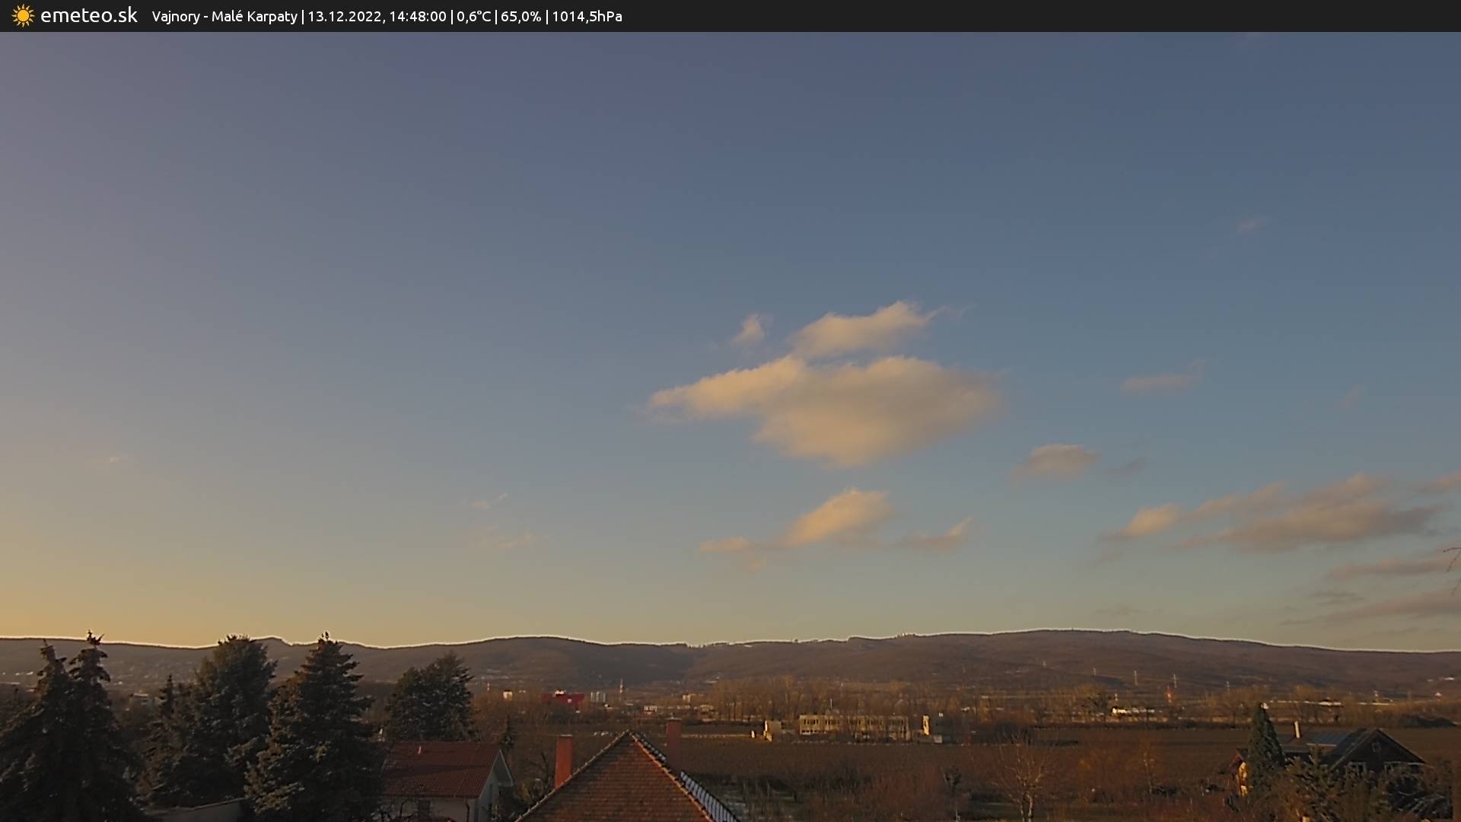Screen dimensions: 1461x822
Task: Click the 65,0% humidity reading
Action: click(520, 17)
